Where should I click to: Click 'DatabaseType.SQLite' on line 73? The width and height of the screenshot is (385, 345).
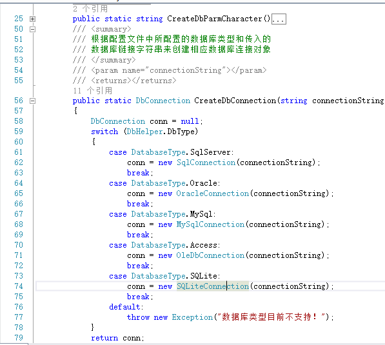pyautogui.click(x=174, y=276)
